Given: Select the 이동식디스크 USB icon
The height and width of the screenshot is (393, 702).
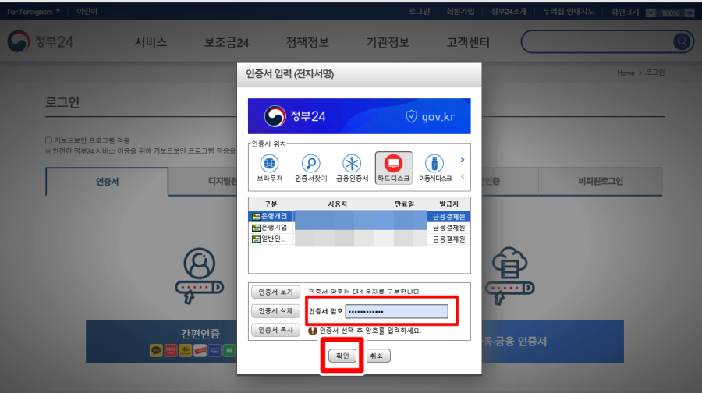Looking at the screenshot, I should click(x=434, y=168).
